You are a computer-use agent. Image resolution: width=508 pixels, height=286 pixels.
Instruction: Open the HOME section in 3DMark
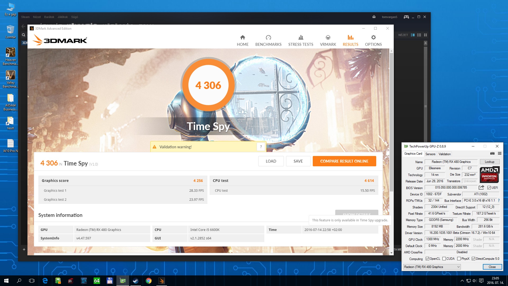[x=242, y=41]
